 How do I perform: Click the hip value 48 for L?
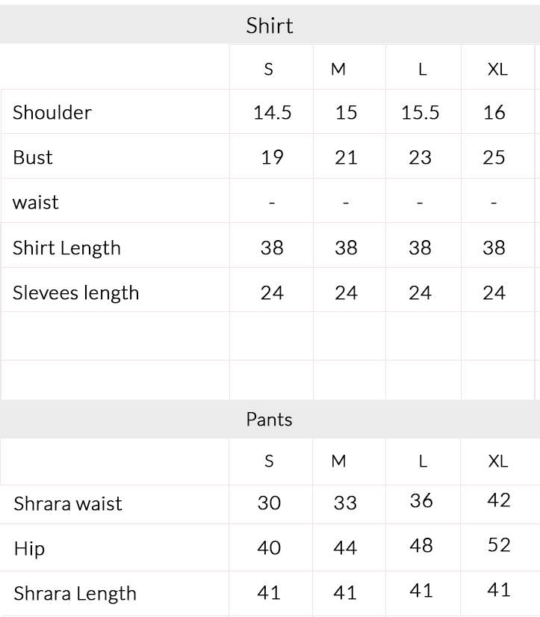point(421,545)
